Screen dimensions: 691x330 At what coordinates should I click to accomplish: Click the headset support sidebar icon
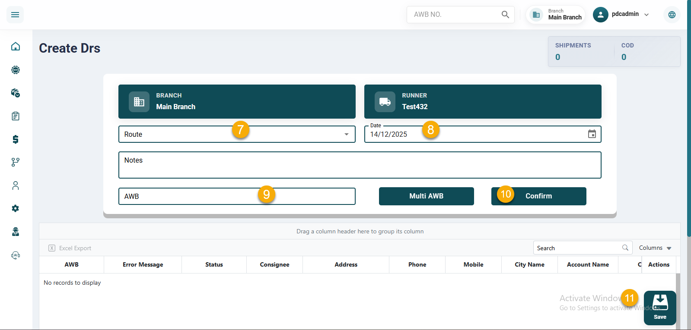coord(16,255)
